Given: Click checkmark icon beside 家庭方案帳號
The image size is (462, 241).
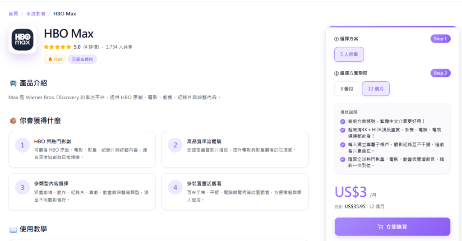Looking at the screenshot, I should 343,121.
